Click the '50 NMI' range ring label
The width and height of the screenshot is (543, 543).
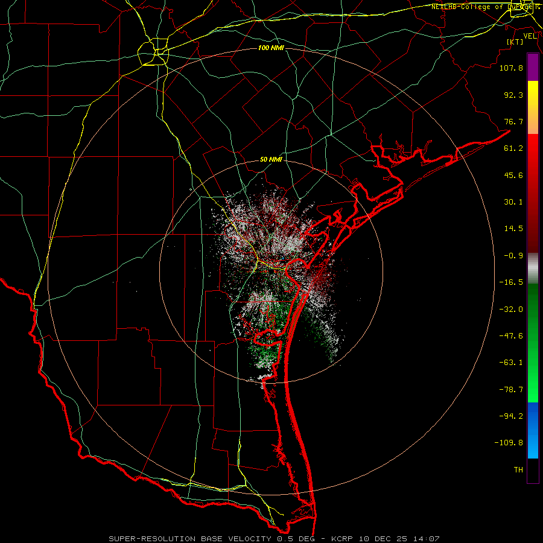click(271, 159)
